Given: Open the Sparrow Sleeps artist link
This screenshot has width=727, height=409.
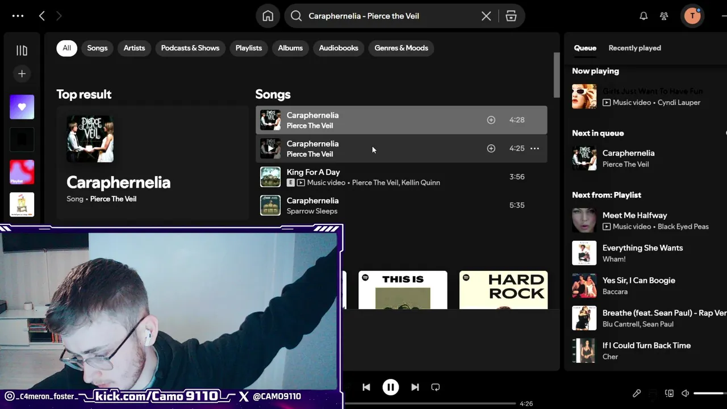Looking at the screenshot, I should pyautogui.click(x=312, y=211).
